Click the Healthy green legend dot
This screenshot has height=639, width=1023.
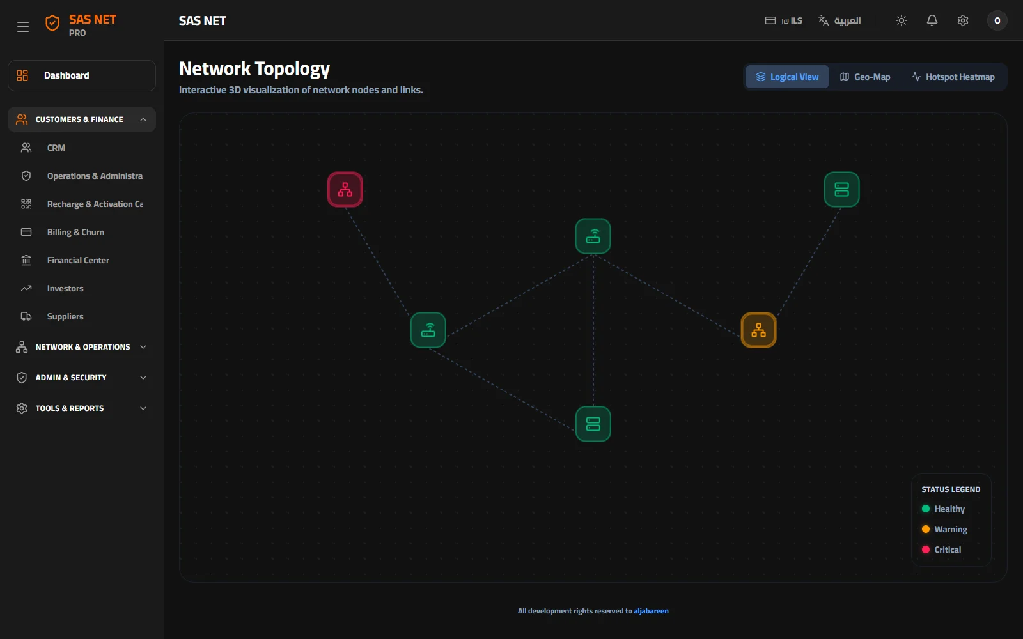[926, 509]
